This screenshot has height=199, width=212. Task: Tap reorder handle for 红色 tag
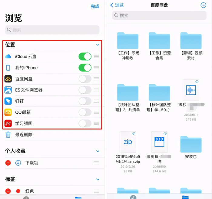97,191
